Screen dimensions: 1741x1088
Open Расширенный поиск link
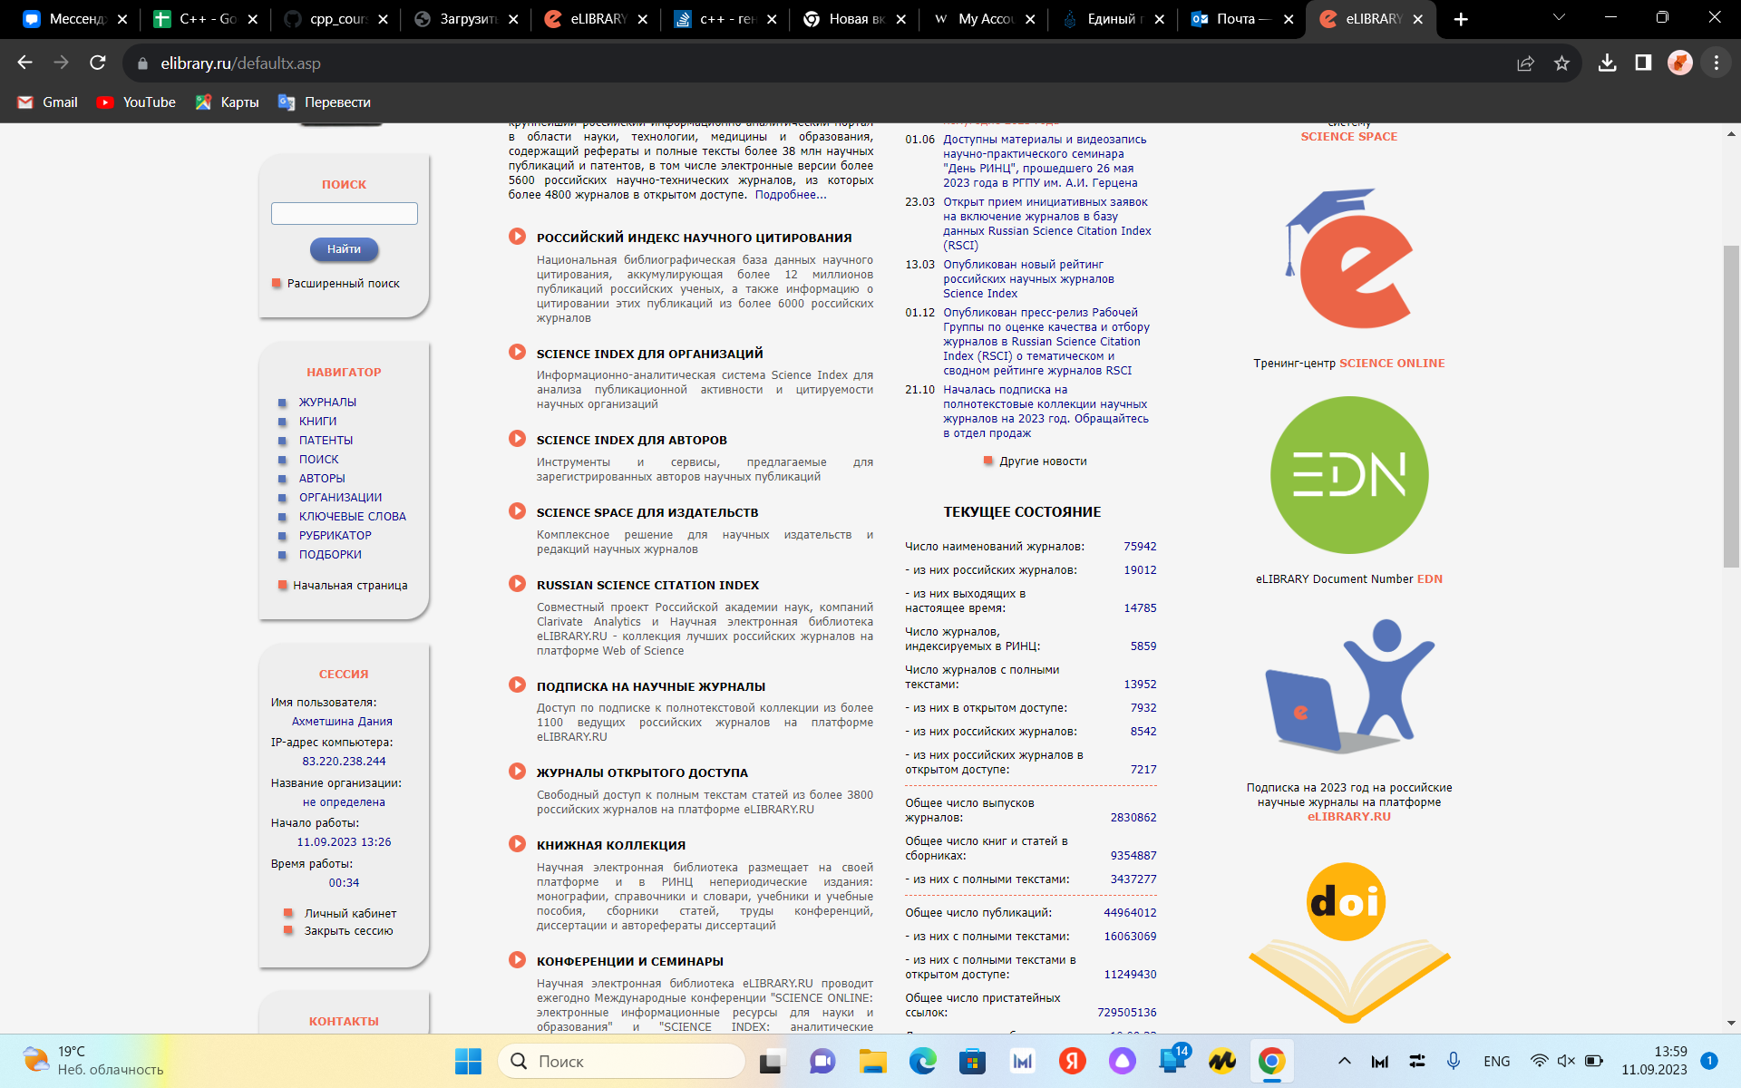[344, 284]
